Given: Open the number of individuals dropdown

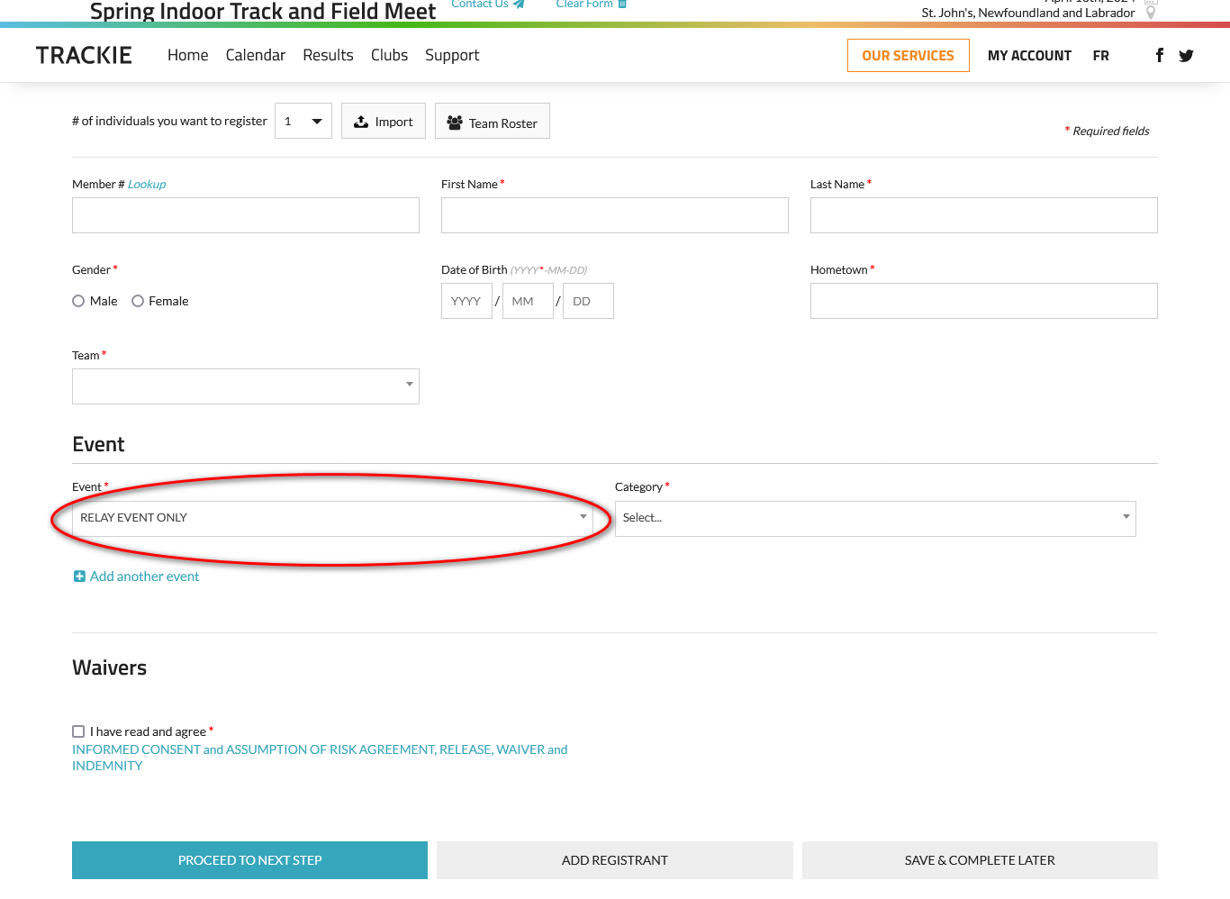Looking at the screenshot, I should [x=303, y=121].
